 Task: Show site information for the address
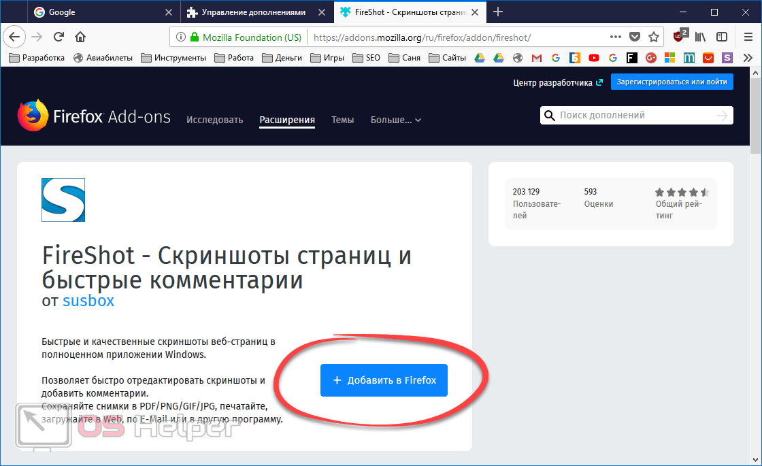coord(181,37)
